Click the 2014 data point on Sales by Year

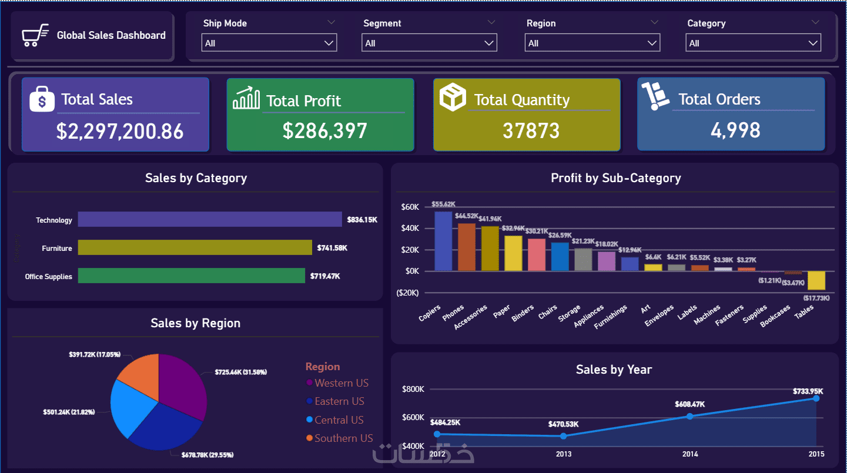(x=690, y=416)
